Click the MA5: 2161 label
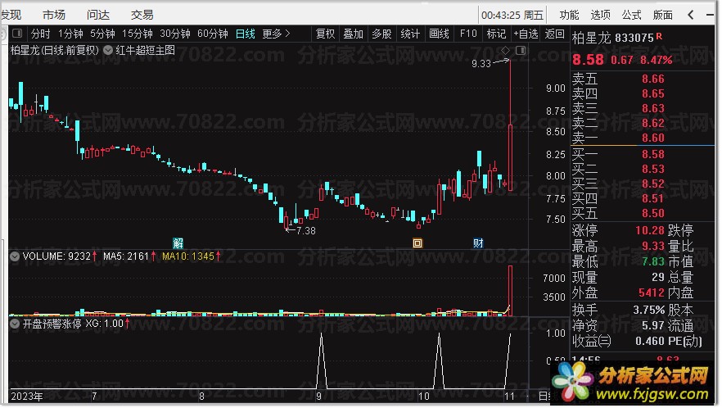Viewport: 722px width, 408px height. tap(126, 256)
